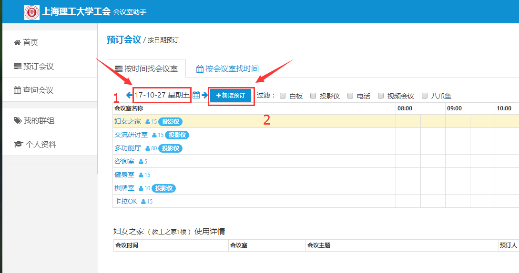Open 查询会议 in the sidebar

(38, 90)
